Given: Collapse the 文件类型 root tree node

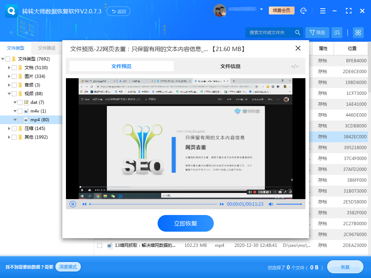Looking at the screenshot, I should pos(3,59).
